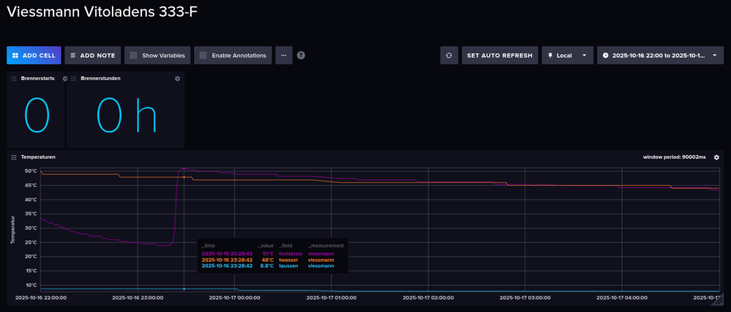The height and width of the screenshot is (312, 731).
Task: Click the Add Cell button
Action: (x=34, y=55)
